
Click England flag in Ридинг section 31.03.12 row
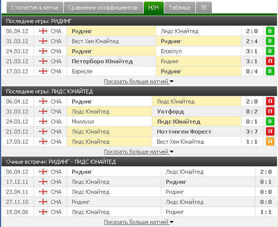click(43, 41)
